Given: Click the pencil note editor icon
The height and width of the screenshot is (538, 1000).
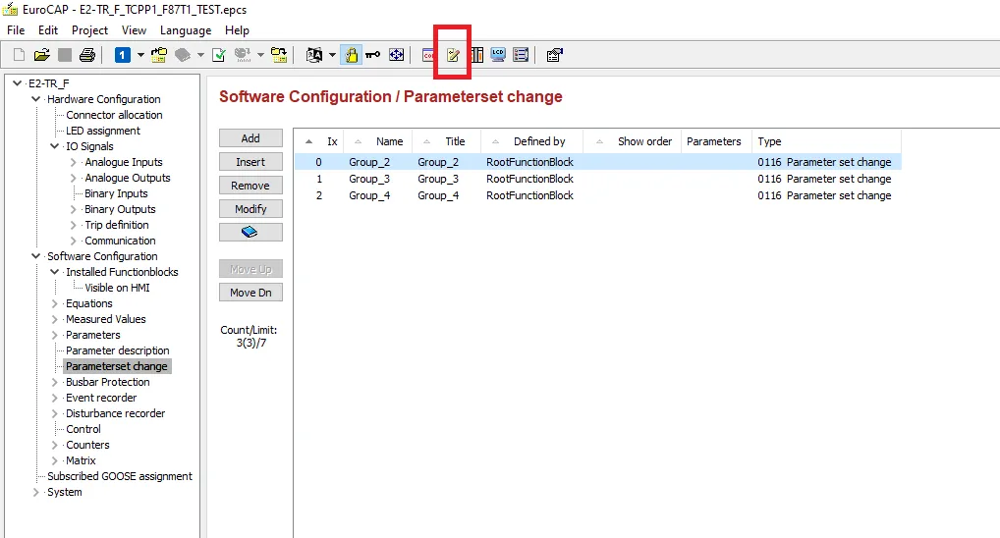Looking at the screenshot, I should [x=453, y=55].
